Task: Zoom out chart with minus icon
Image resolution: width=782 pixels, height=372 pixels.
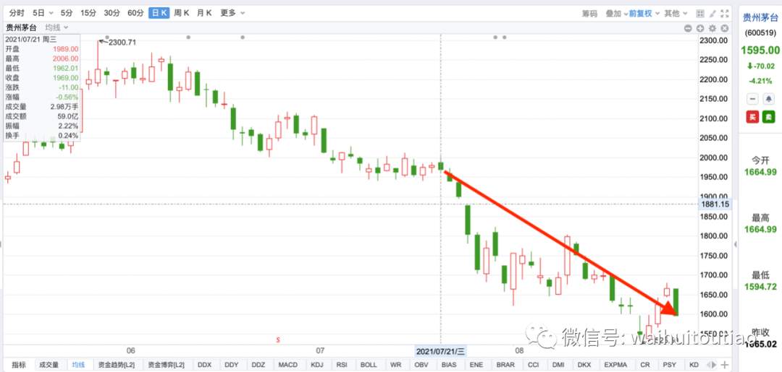Action: (689, 28)
